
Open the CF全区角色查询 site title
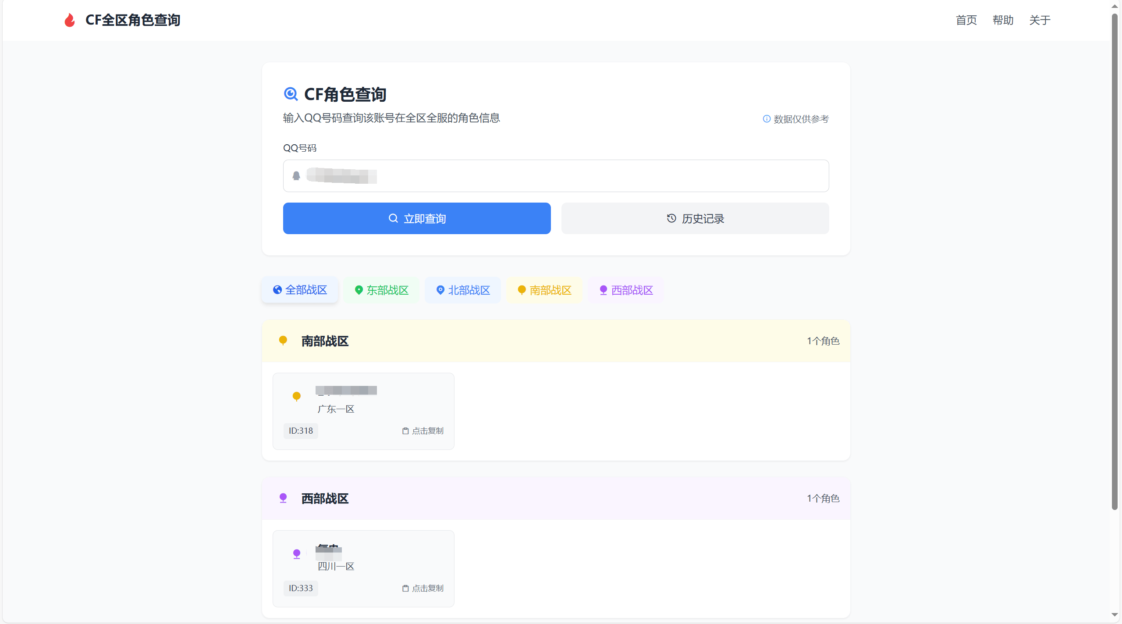coord(132,20)
